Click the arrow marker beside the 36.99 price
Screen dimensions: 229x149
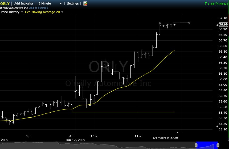[x=217, y=25]
